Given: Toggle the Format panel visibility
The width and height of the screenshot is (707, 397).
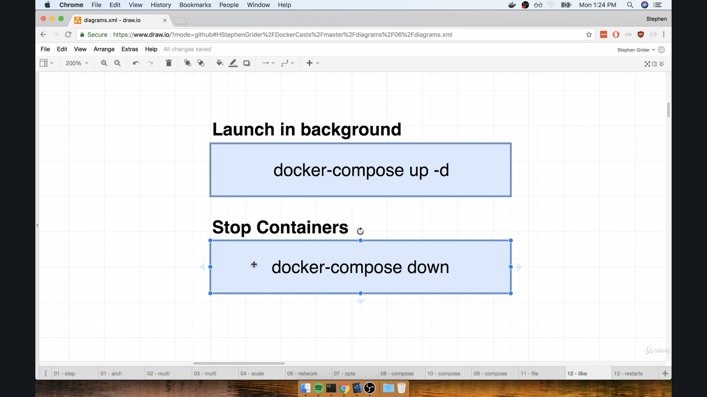Looking at the screenshot, I should pos(654,63).
